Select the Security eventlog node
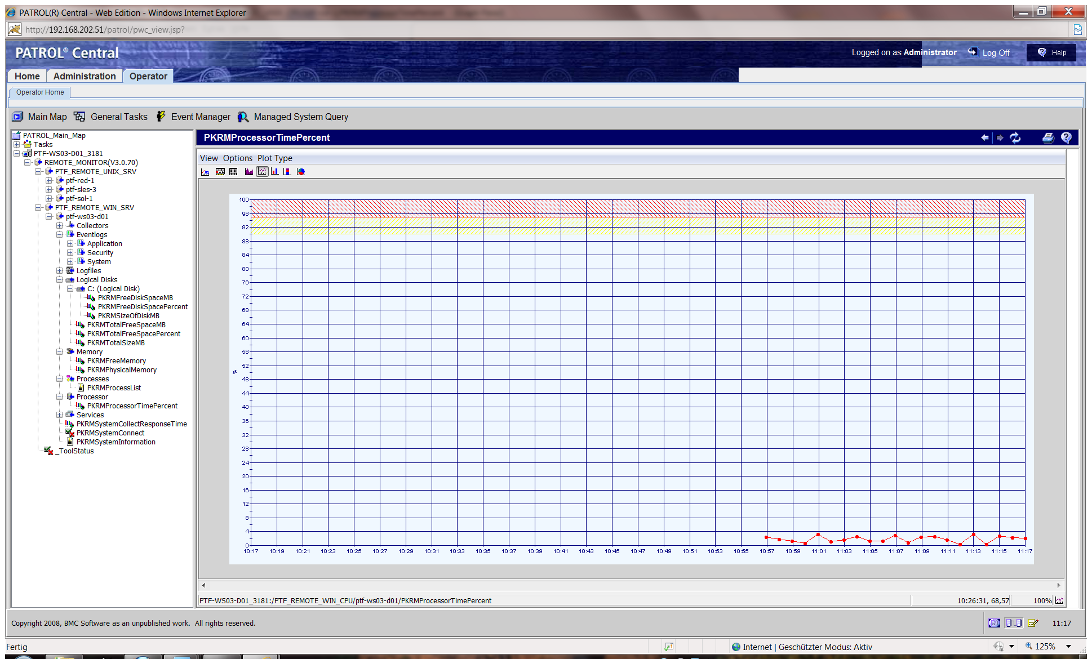The image size is (1092, 659). click(x=100, y=253)
